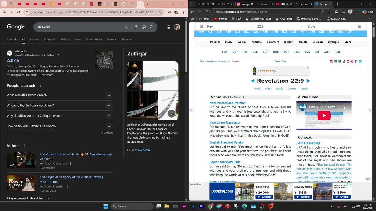Open More options for Zulfiqar Wikipedia result
The width and height of the screenshot is (376, 211).
click(x=58, y=55)
